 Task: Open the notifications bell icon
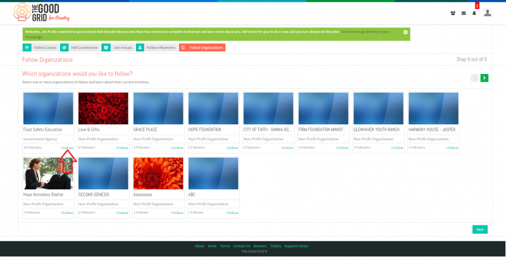tap(474, 13)
